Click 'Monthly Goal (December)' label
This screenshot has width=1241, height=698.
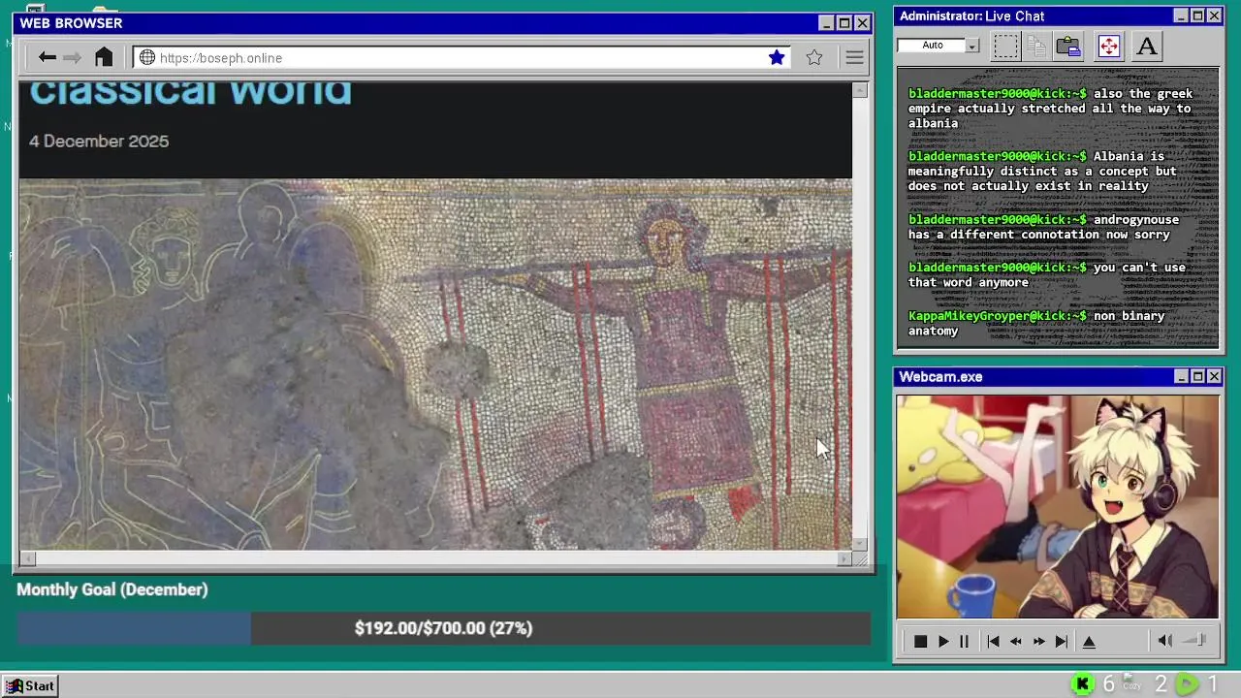[x=112, y=589]
